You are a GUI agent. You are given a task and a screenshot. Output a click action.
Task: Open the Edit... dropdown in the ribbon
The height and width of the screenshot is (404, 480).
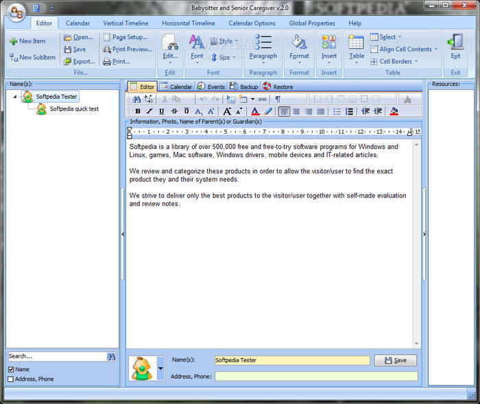170,49
